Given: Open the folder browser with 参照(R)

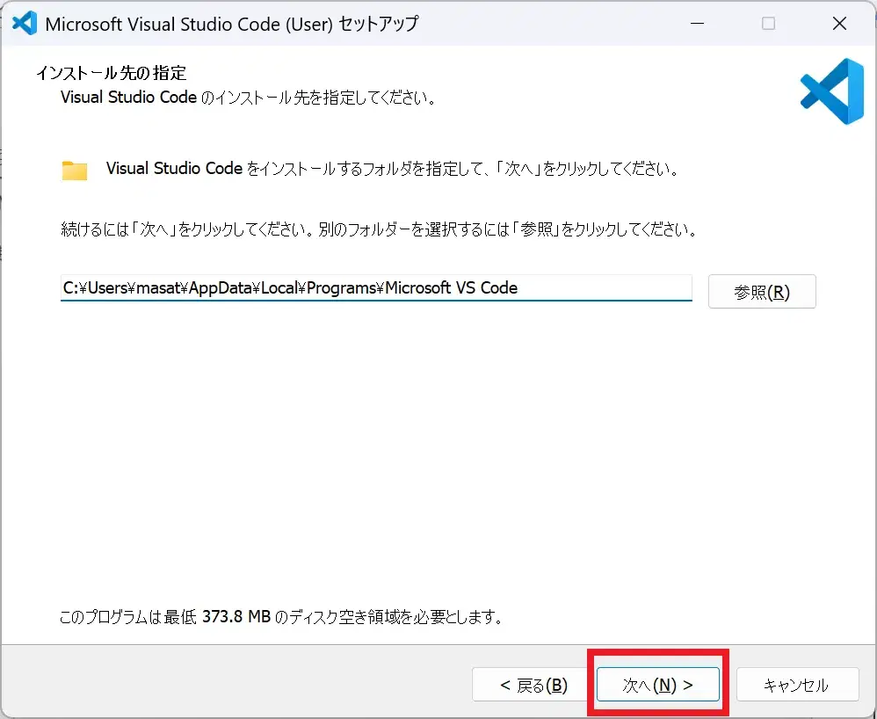Looking at the screenshot, I should pos(761,291).
